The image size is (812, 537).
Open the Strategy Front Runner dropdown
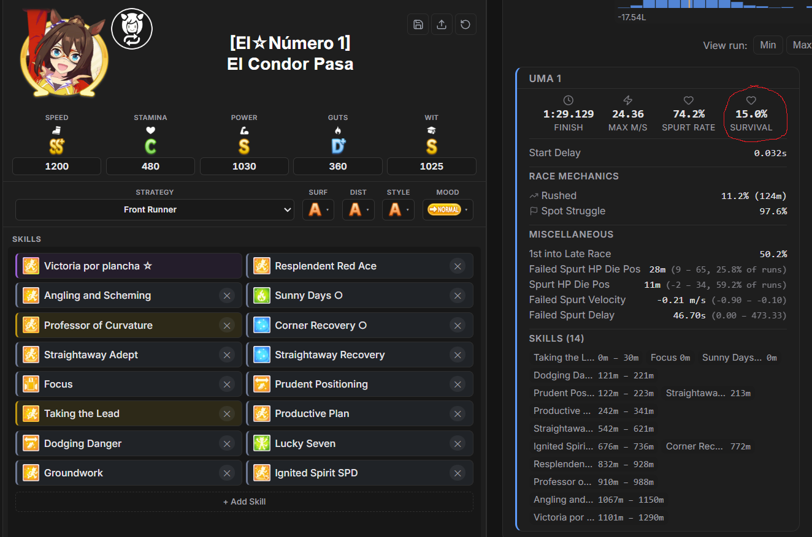pos(155,209)
